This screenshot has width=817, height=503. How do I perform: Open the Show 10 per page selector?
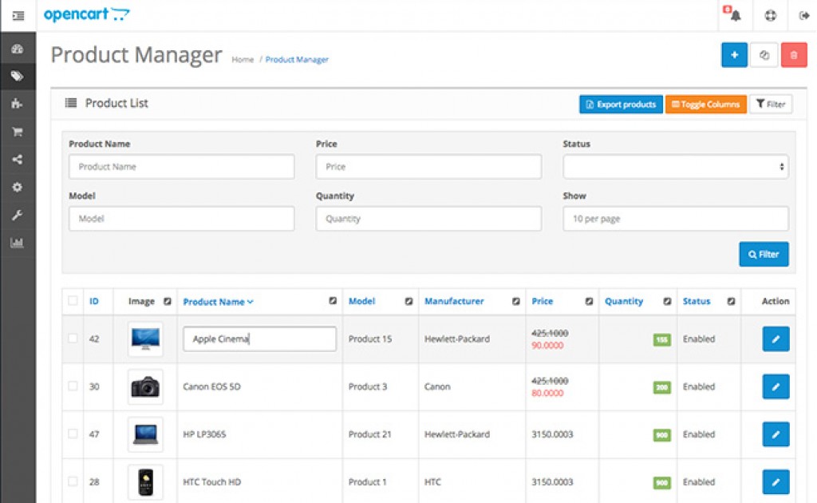tap(675, 219)
